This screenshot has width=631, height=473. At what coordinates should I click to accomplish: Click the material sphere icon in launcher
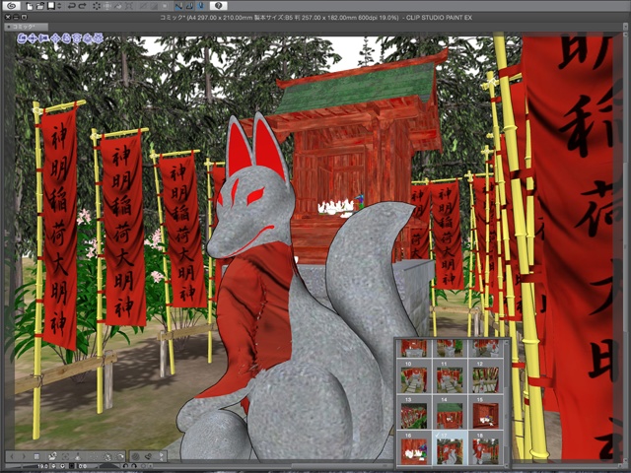(135, 456)
